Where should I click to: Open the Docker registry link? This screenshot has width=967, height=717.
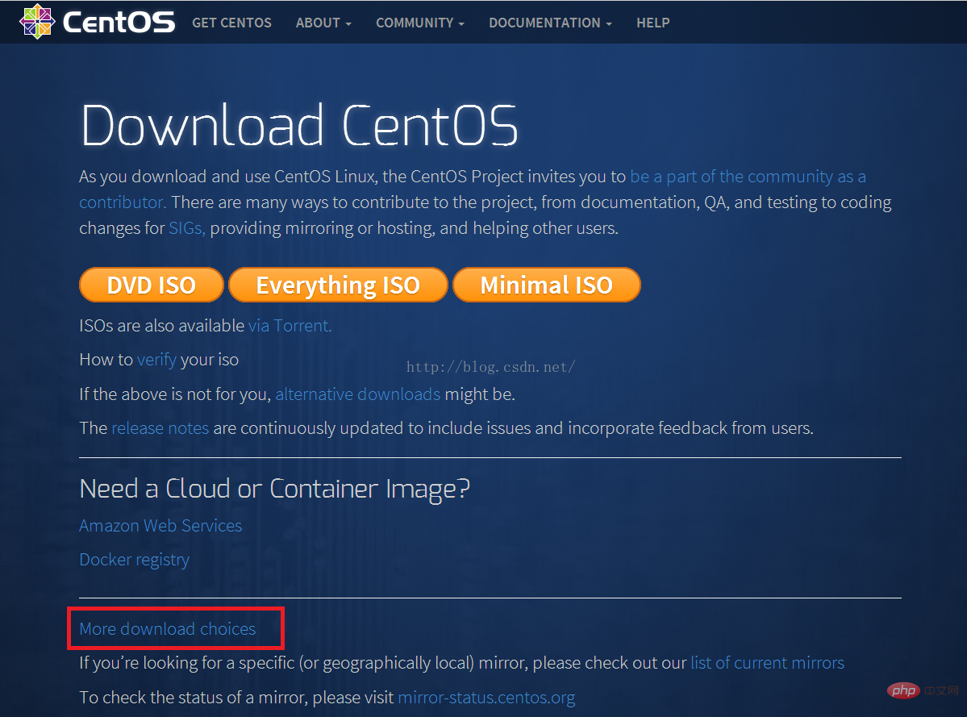[135, 560]
